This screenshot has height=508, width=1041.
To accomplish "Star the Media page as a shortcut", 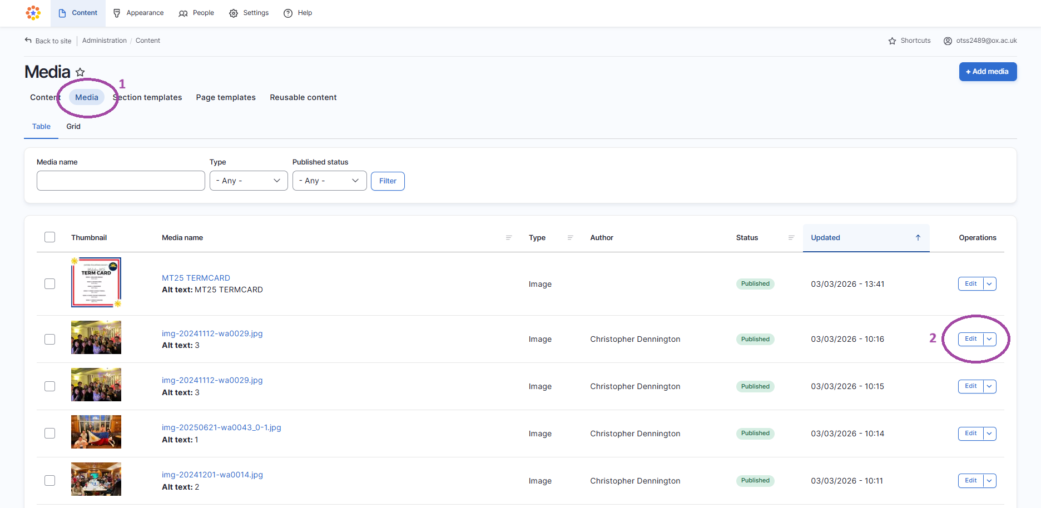I will point(80,72).
